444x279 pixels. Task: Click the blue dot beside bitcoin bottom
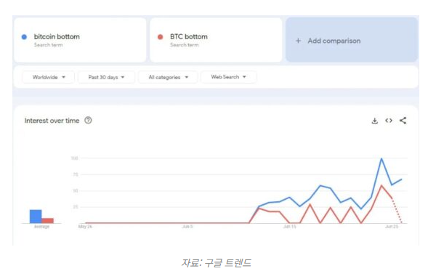24,37
